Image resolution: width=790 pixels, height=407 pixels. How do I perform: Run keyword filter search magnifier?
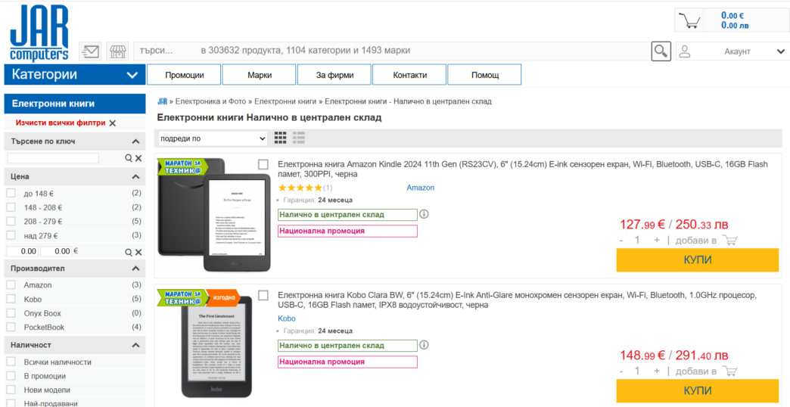click(x=129, y=158)
